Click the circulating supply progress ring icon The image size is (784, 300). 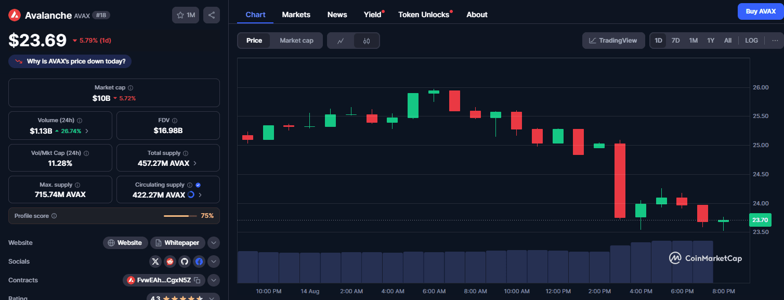pyautogui.click(x=191, y=194)
